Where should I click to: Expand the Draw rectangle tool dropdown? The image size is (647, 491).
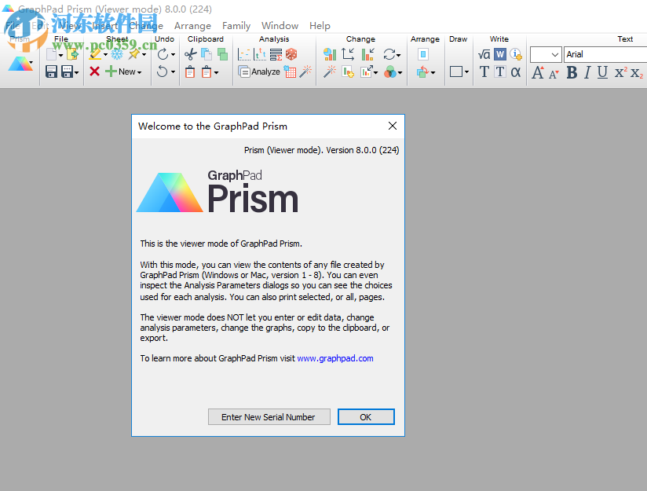[x=466, y=71]
